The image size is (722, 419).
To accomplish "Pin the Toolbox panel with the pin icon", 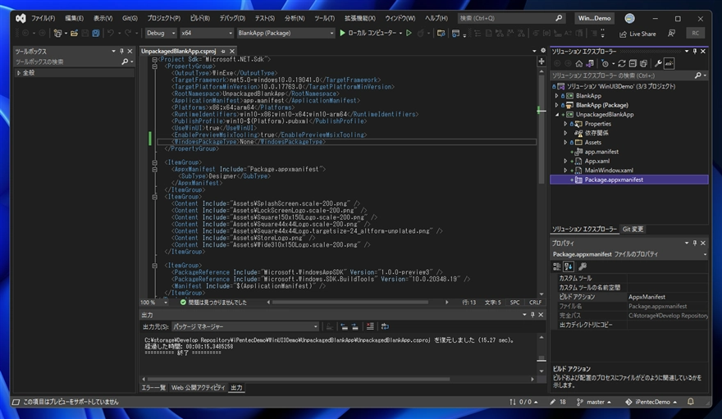I will tap(121, 51).
